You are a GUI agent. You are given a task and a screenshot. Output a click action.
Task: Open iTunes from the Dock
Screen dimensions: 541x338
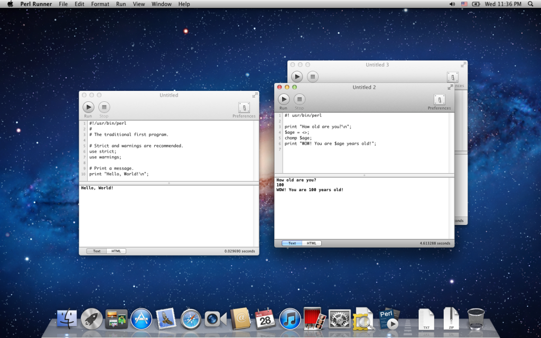click(x=290, y=318)
